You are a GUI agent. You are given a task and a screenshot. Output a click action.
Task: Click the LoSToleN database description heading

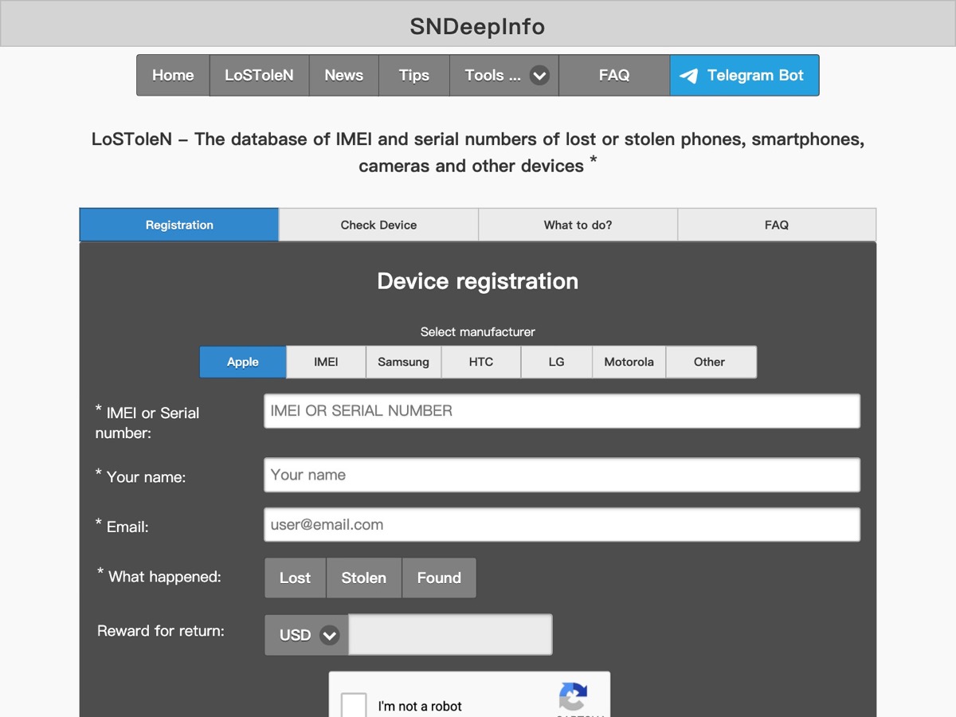click(478, 152)
